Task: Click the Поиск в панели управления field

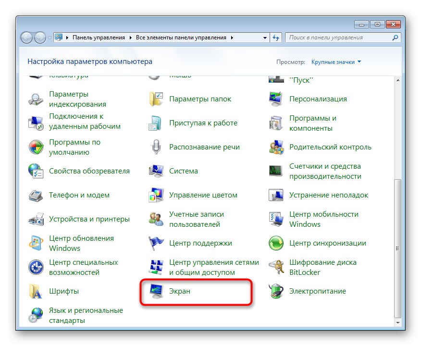Action: [x=343, y=37]
